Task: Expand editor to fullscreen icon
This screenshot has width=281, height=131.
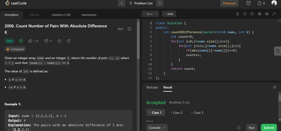Action: (x=274, y=14)
